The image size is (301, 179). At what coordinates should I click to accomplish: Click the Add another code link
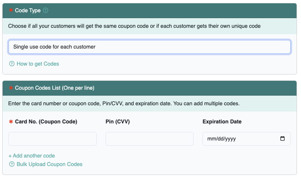pyautogui.click(x=31, y=156)
